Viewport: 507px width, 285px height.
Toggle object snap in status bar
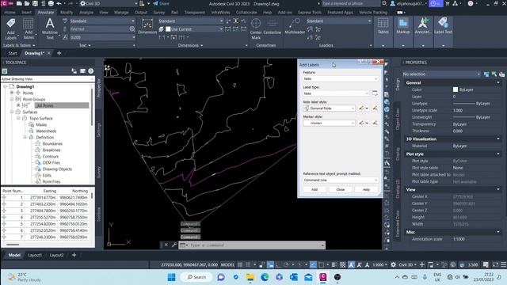tap(321, 264)
